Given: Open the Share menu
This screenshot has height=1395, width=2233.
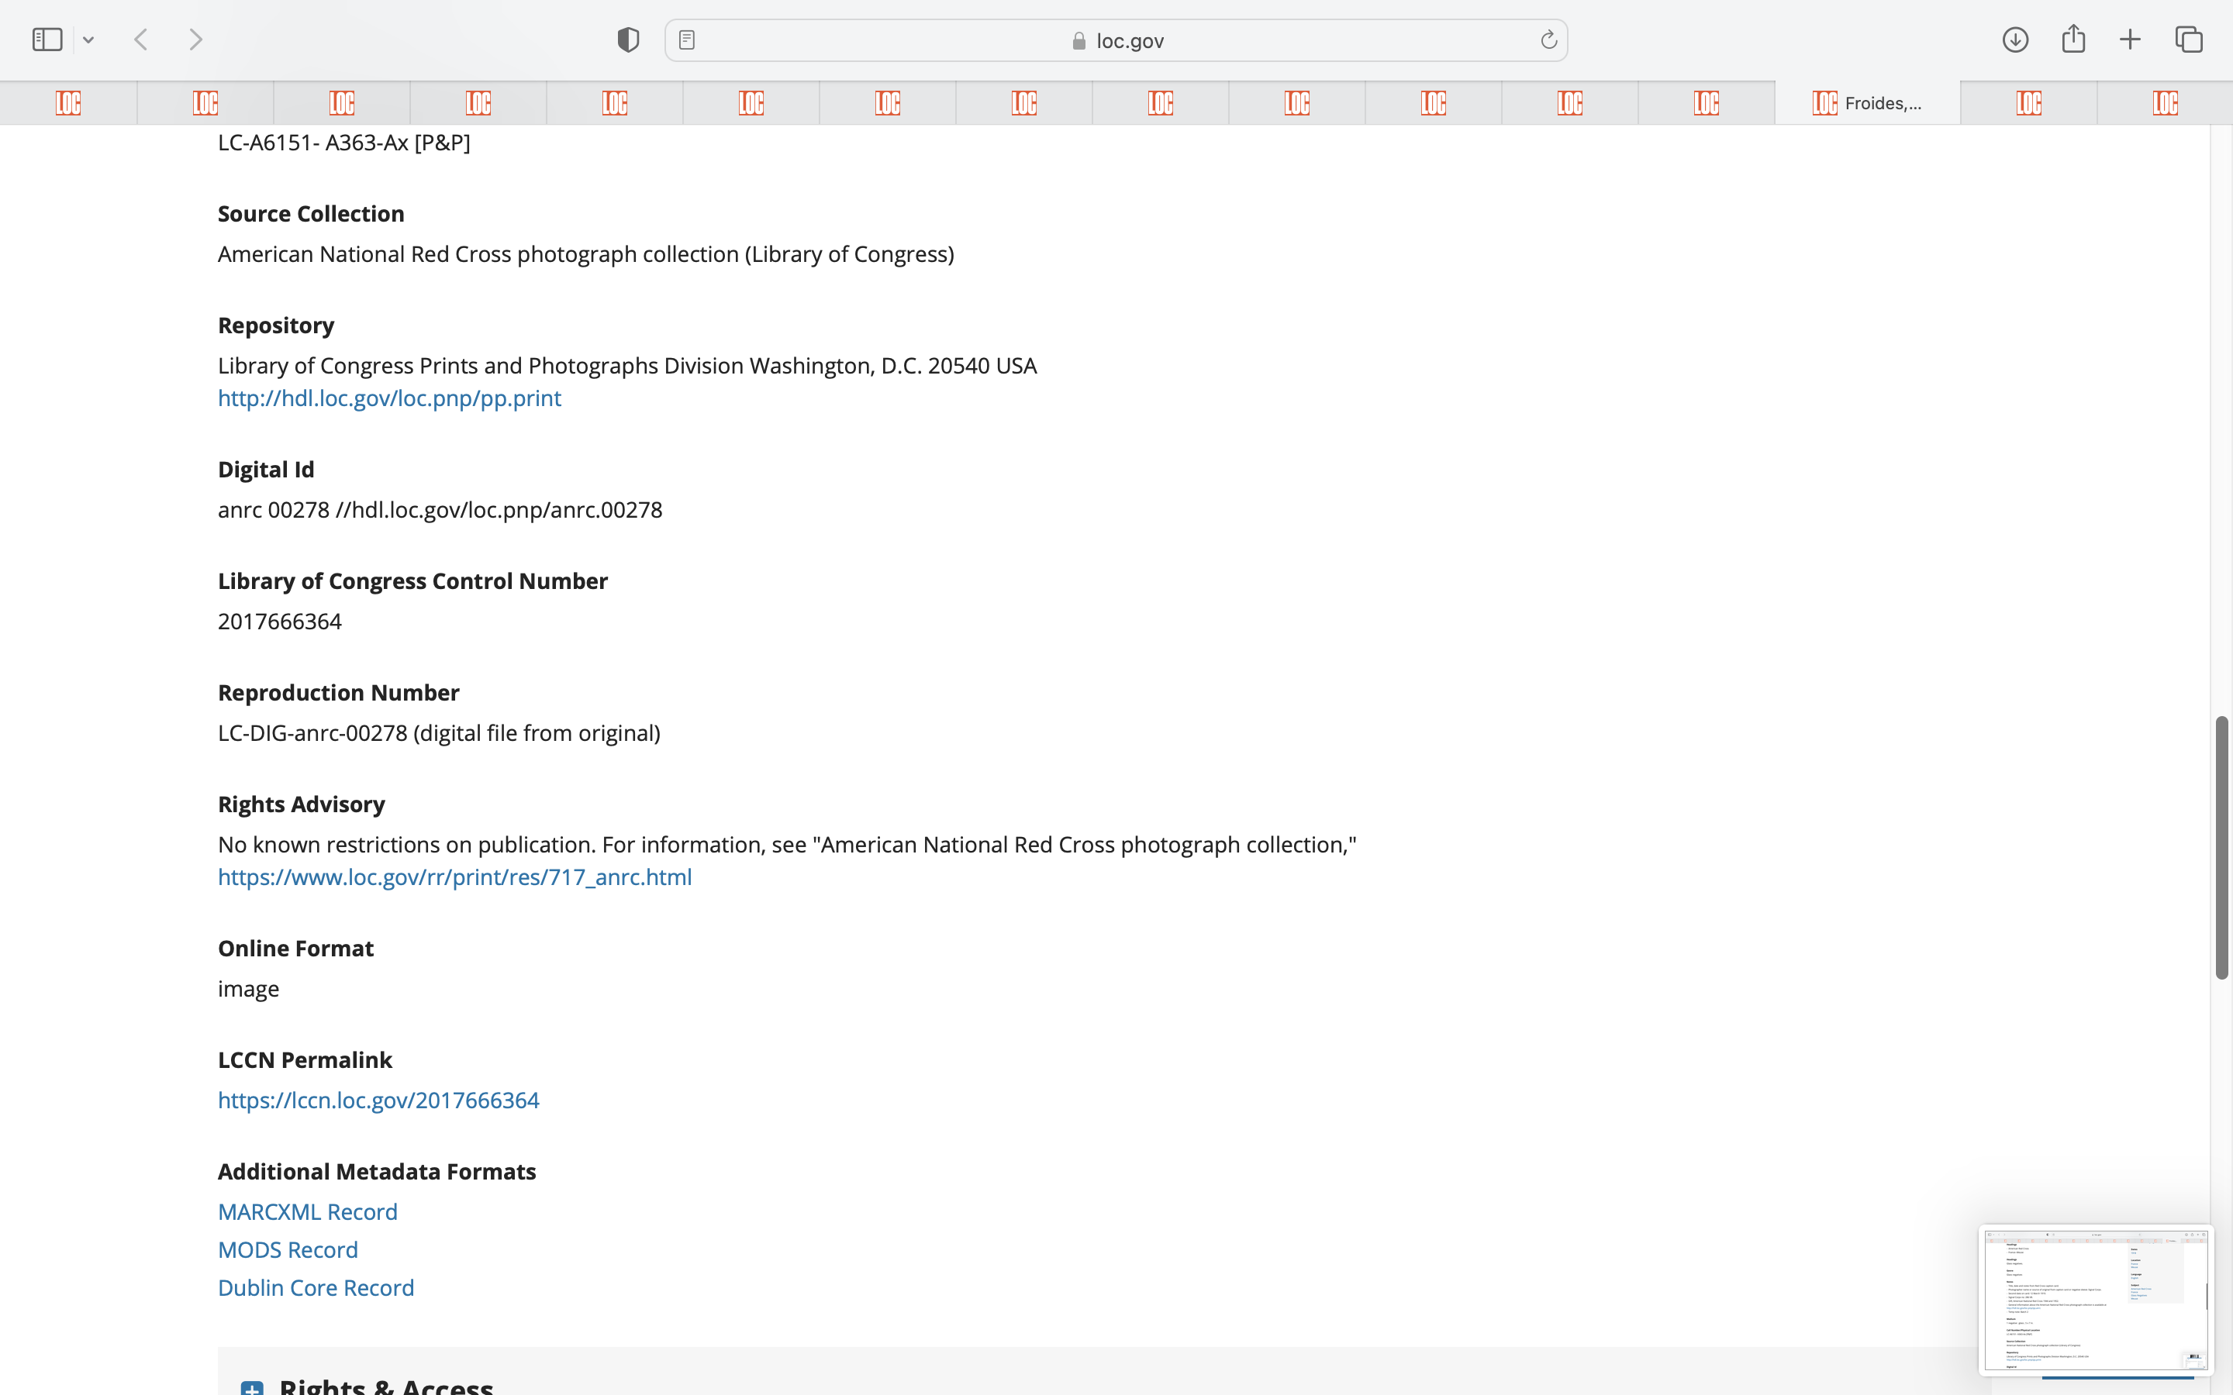Looking at the screenshot, I should (x=2073, y=40).
